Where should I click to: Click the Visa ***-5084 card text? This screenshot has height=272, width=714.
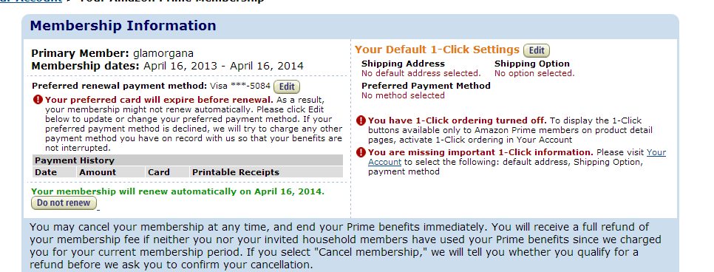click(x=240, y=86)
